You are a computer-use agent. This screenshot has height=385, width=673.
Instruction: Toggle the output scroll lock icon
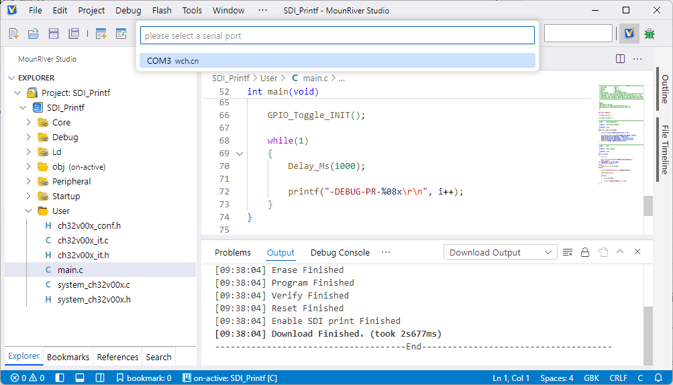585,252
